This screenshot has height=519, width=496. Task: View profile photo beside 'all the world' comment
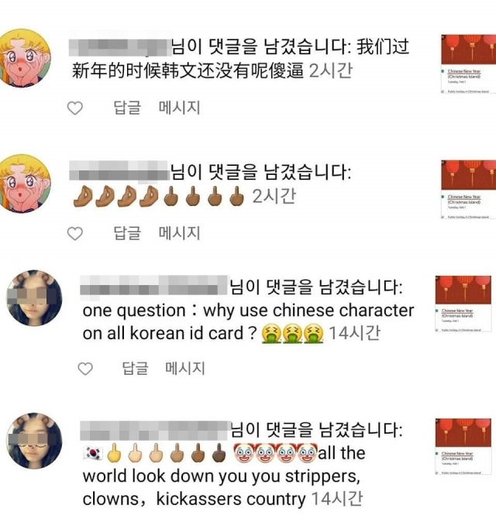(x=34, y=441)
